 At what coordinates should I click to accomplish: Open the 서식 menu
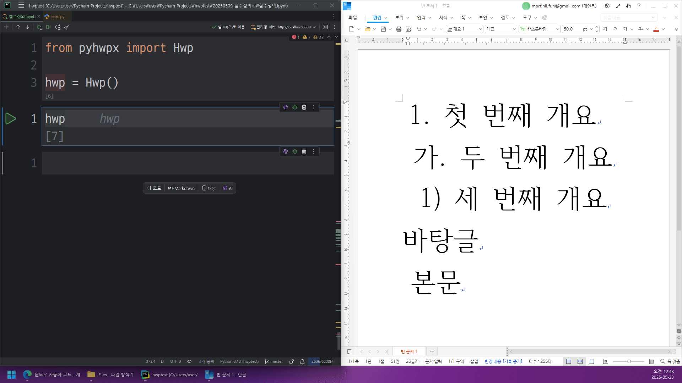click(443, 17)
